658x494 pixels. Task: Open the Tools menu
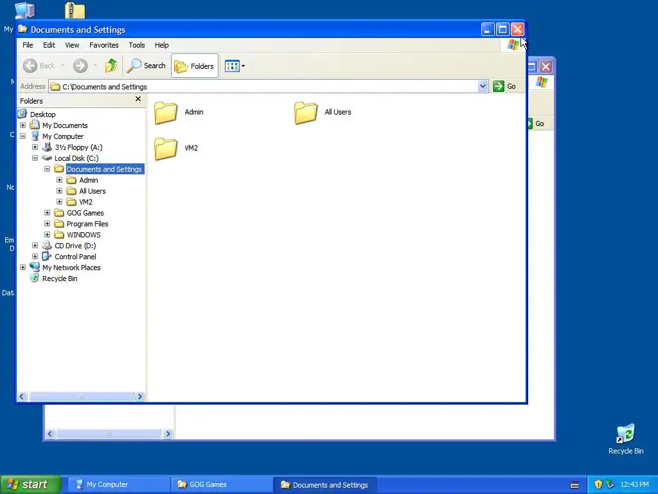point(137,45)
